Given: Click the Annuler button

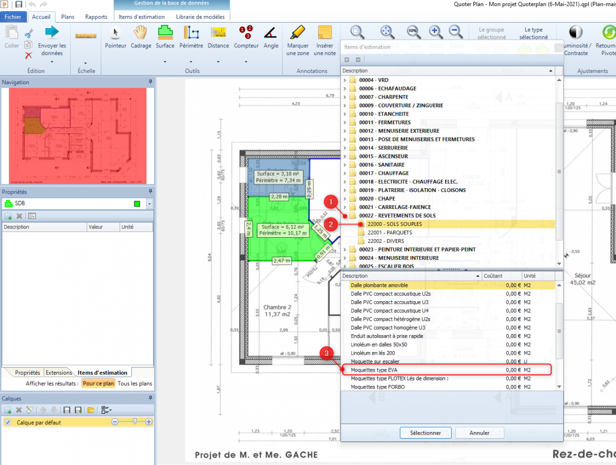Looking at the screenshot, I should 479,433.
